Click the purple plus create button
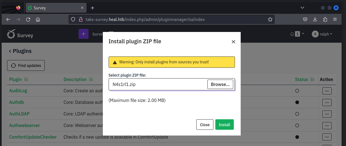Viewport: 346px width, 146px height. point(84,34)
